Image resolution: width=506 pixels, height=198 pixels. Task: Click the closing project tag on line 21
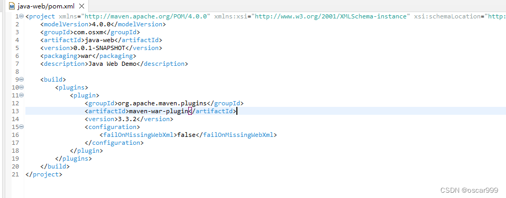44,174
